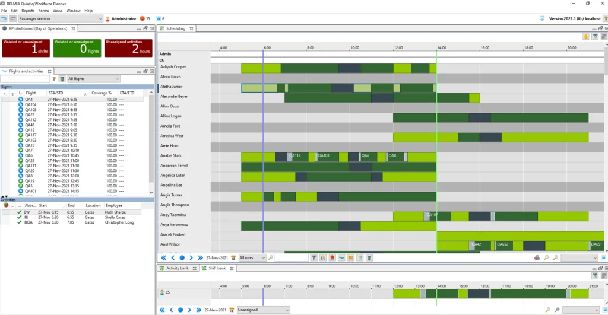Click the bell icon at top right of Scheduling
This screenshot has width=608, height=315.
click(585, 36)
